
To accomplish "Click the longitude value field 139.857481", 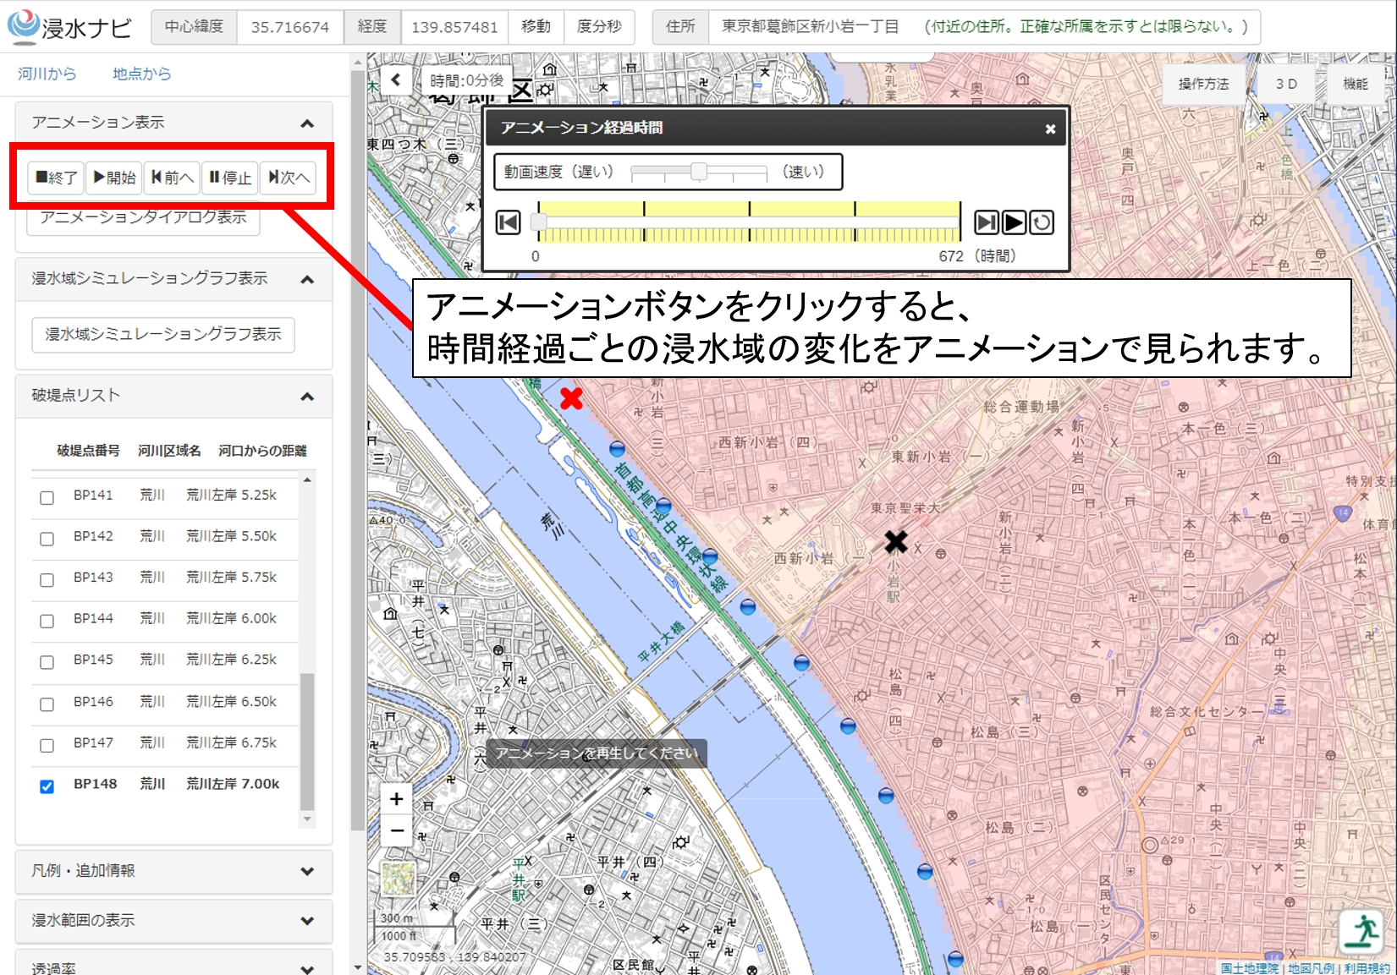I will tap(454, 27).
